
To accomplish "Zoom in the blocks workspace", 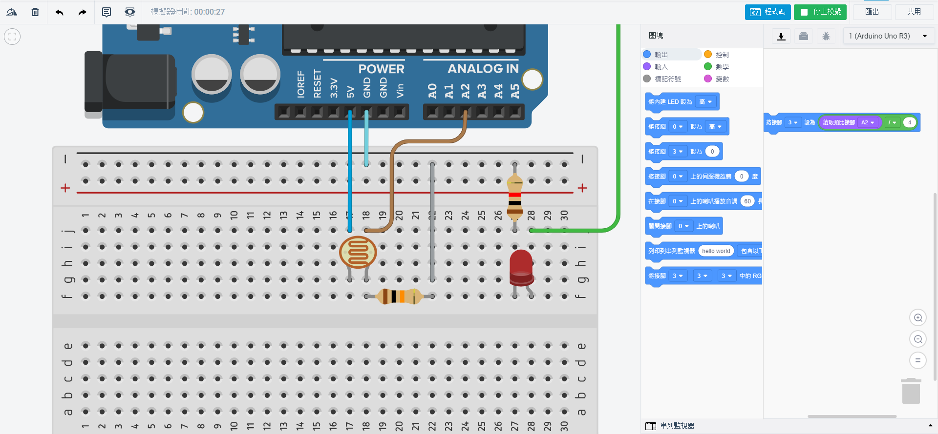I will click(x=918, y=318).
